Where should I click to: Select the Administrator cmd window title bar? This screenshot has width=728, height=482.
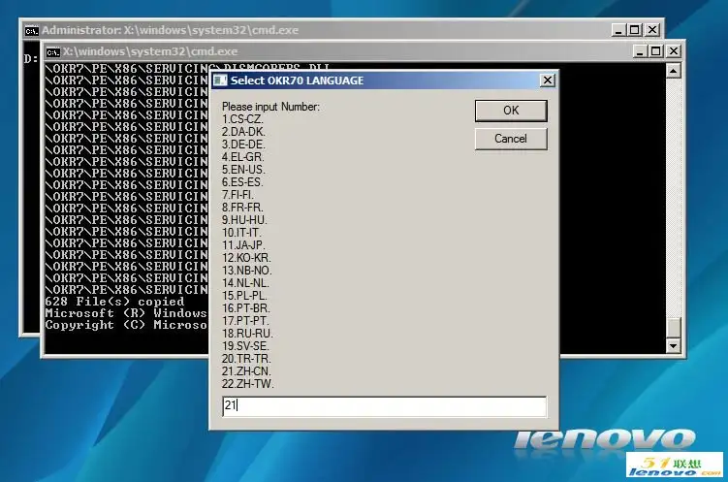click(291, 30)
